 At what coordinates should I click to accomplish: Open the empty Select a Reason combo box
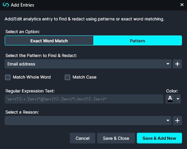tap(88, 121)
